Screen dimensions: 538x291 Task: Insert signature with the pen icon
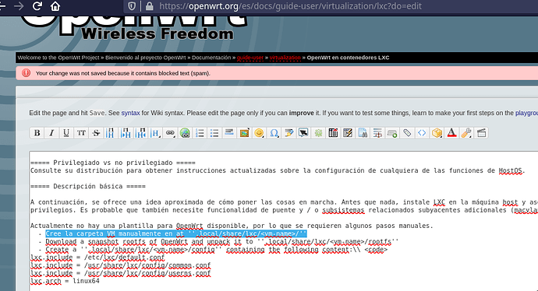tap(288, 133)
